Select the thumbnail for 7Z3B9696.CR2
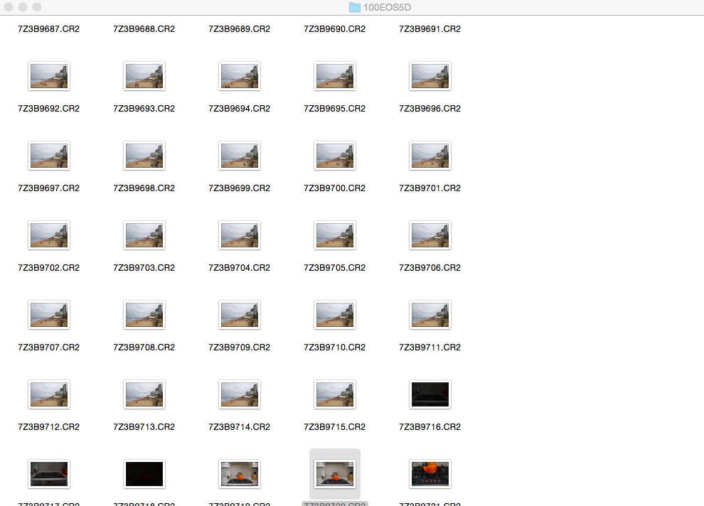The width and height of the screenshot is (704, 506). click(430, 76)
